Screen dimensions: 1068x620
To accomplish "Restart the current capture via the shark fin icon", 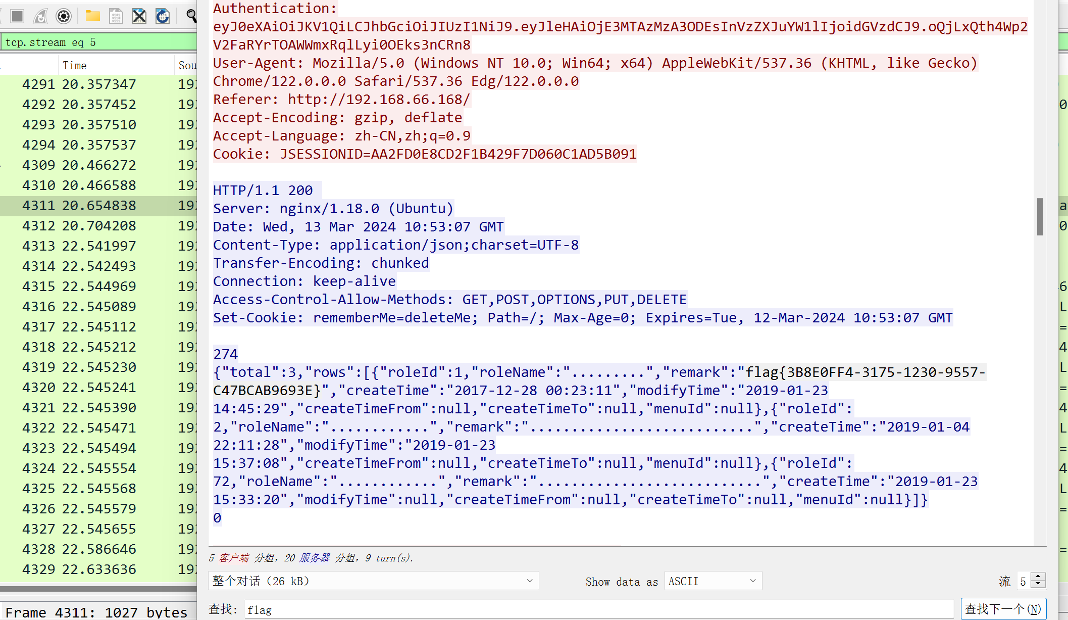I will 40,16.
